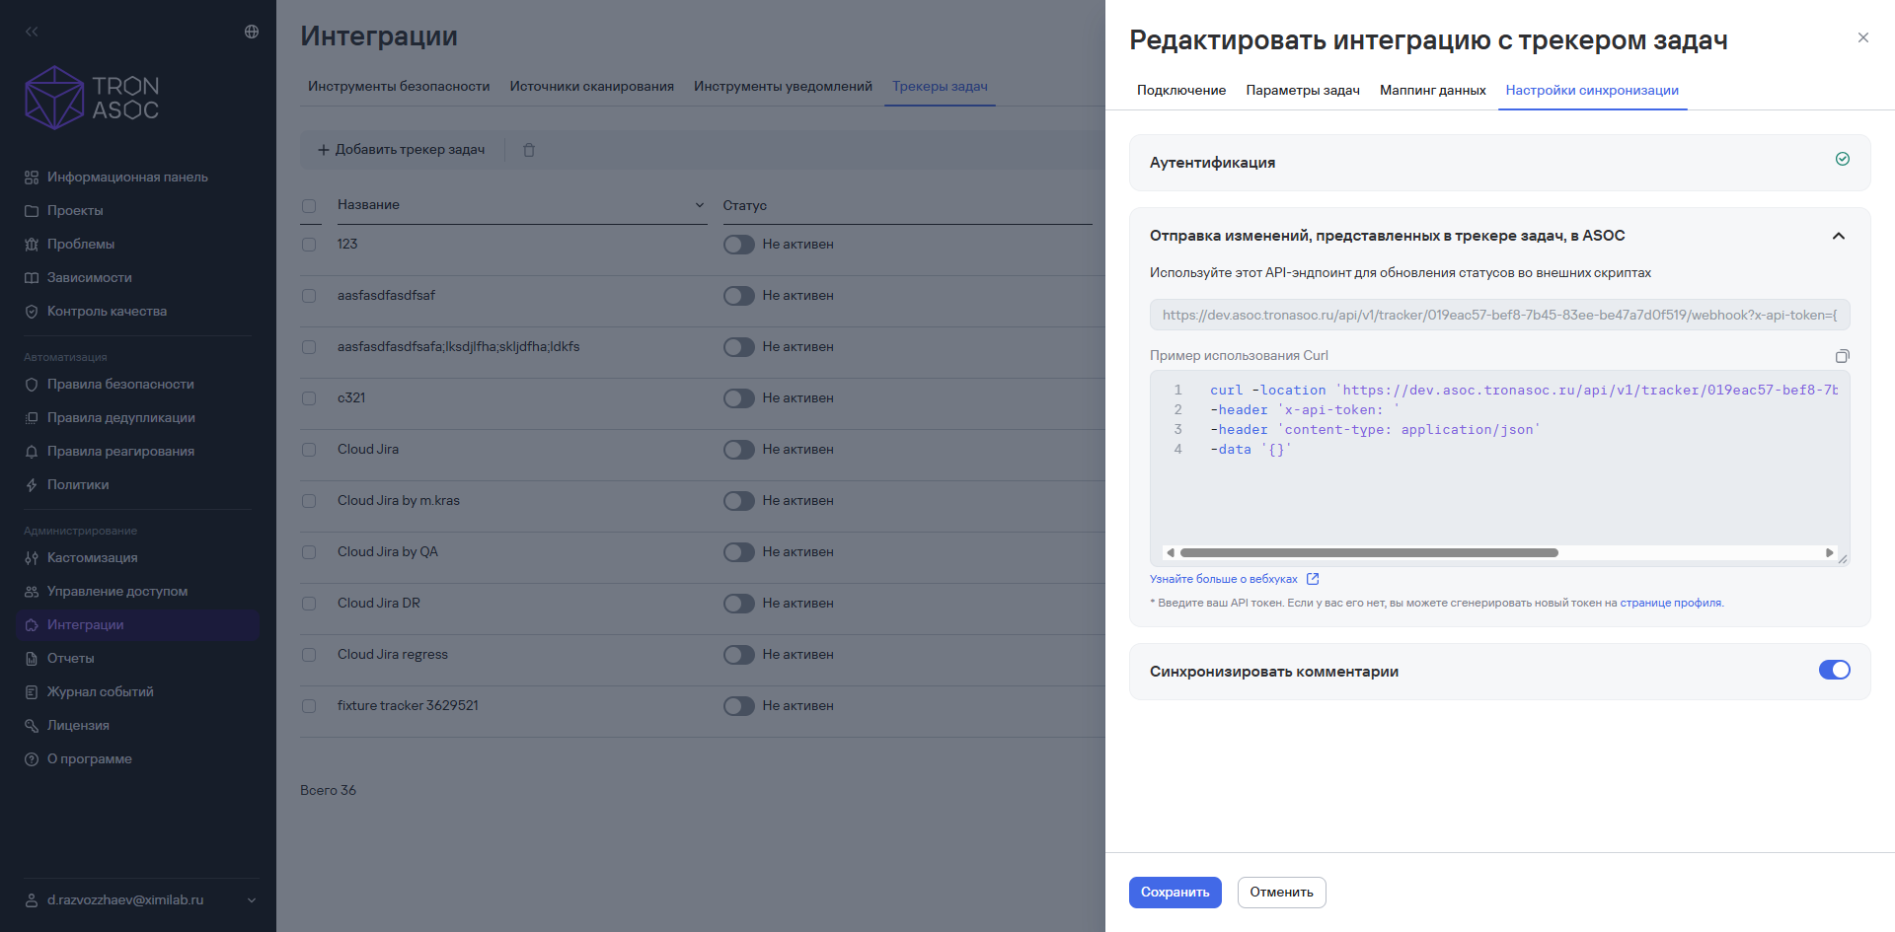The height and width of the screenshot is (932, 1895).
Task: Check the box for aasfasdfasdfsaf
Action: (x=309, y=296)
